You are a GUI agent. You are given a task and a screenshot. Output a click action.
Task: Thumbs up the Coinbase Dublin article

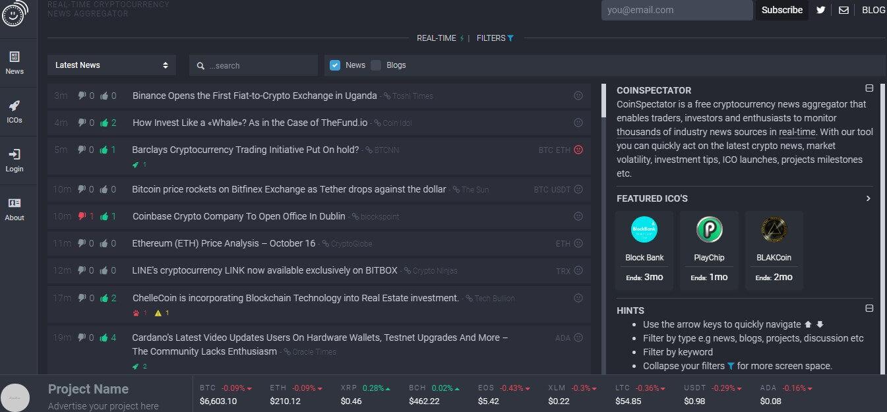coord(104,216)
